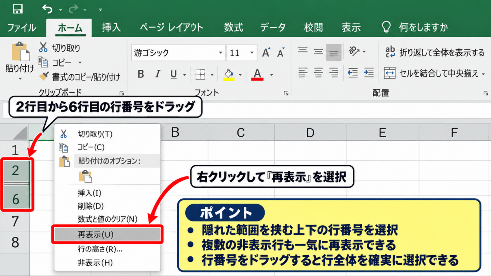Choose コピー(C) in context menu
This screenshot has width=491, height=276.
point(107,147)
